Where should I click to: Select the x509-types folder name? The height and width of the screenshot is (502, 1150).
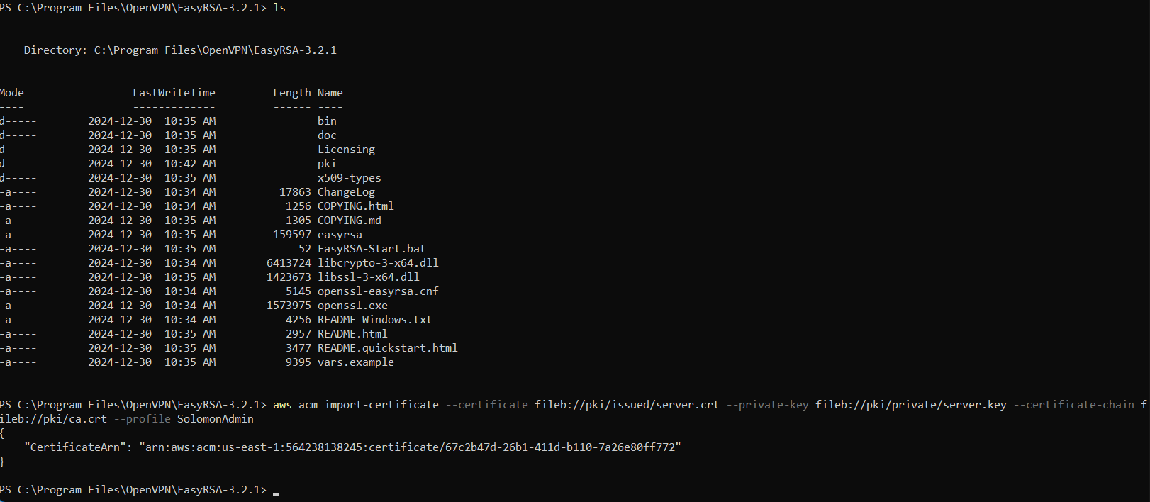(x=349, y=178)
